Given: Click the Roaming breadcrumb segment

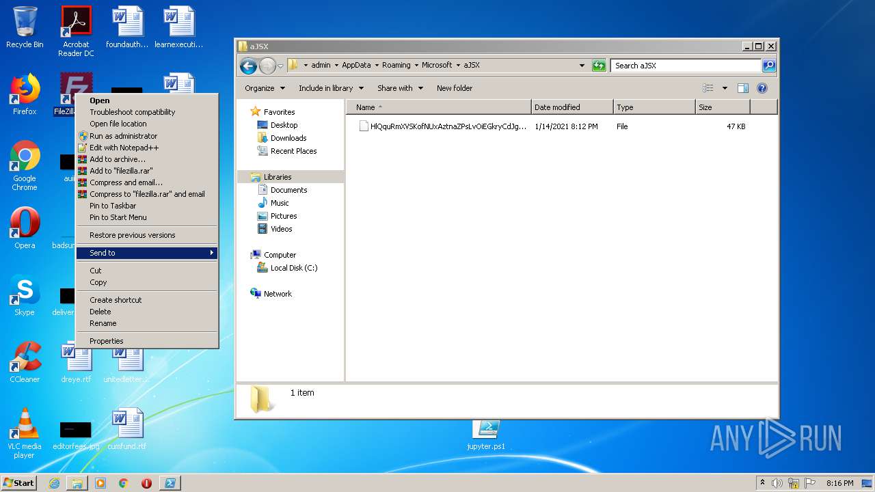Looking at the screenshot, I should click(x=396, y=66).
